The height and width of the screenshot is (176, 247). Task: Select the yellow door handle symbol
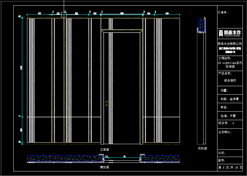(107, 103)
